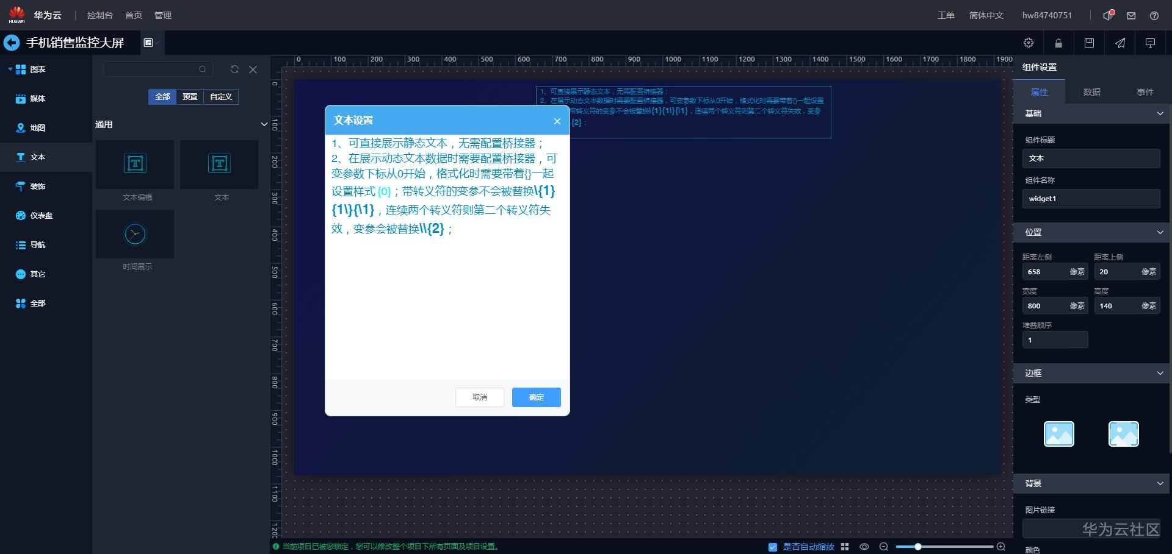The width and height of the screenshot is (1172, 554).
Task: Select 文本 component thumbnail
Action: tap(219, 164)
